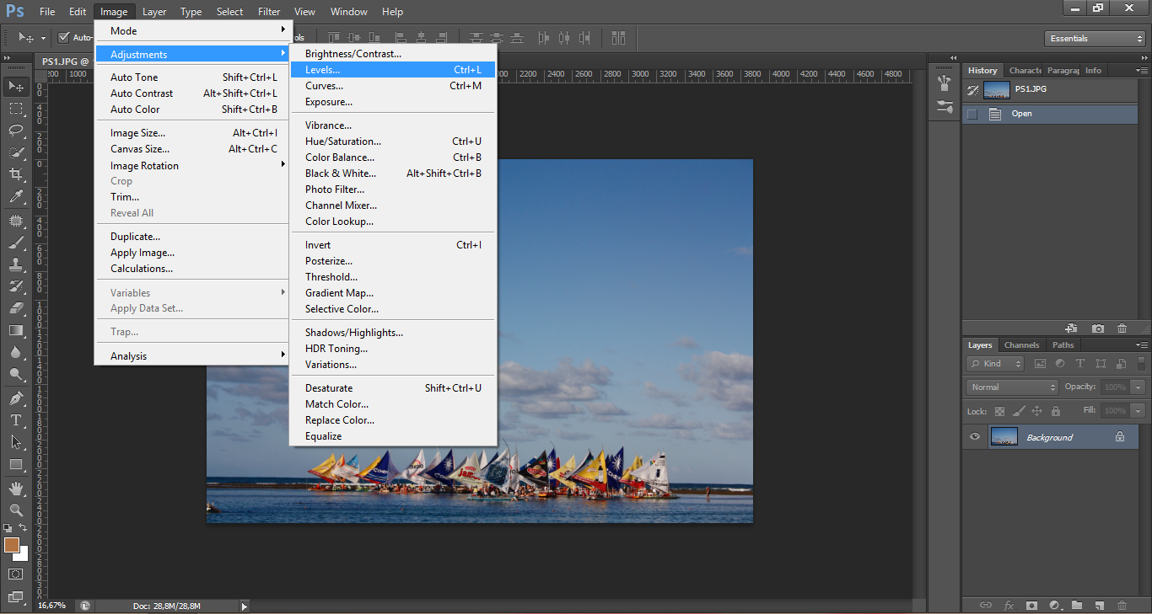
Task: Open the Normal blend mode dropdown
Action: 1011,387
